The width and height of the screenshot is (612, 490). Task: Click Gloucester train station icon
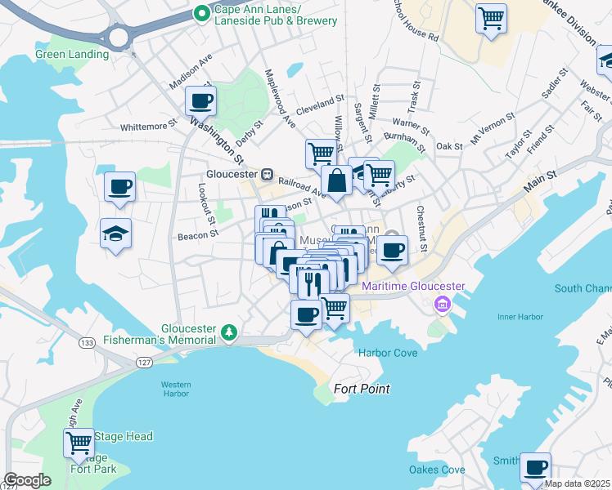tap(267, 175)
